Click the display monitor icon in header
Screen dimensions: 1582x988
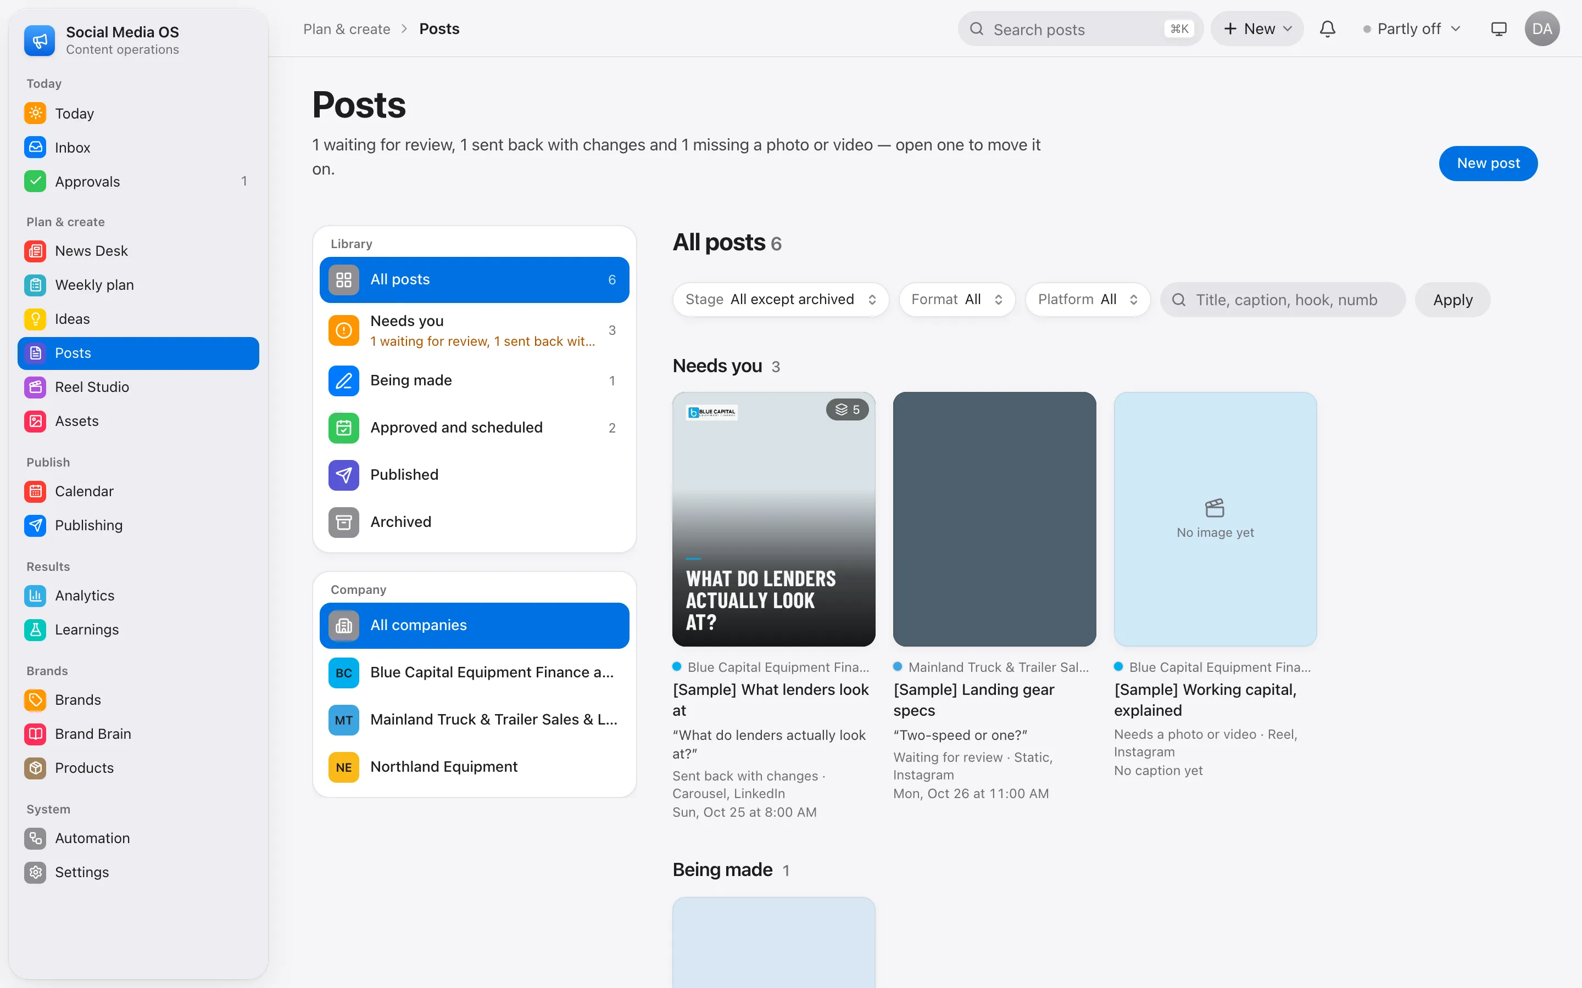click(1499, 29)
